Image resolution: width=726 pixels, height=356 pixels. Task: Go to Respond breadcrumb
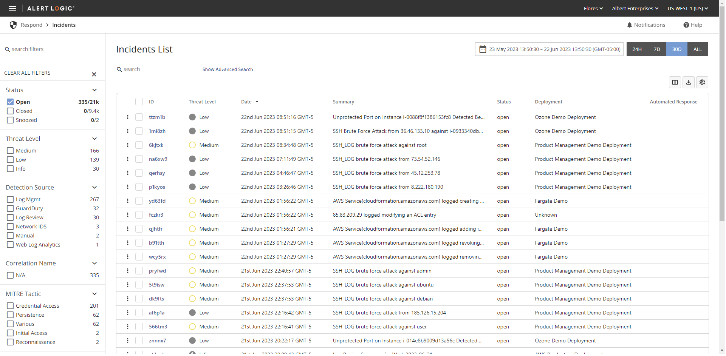[31, 25]
